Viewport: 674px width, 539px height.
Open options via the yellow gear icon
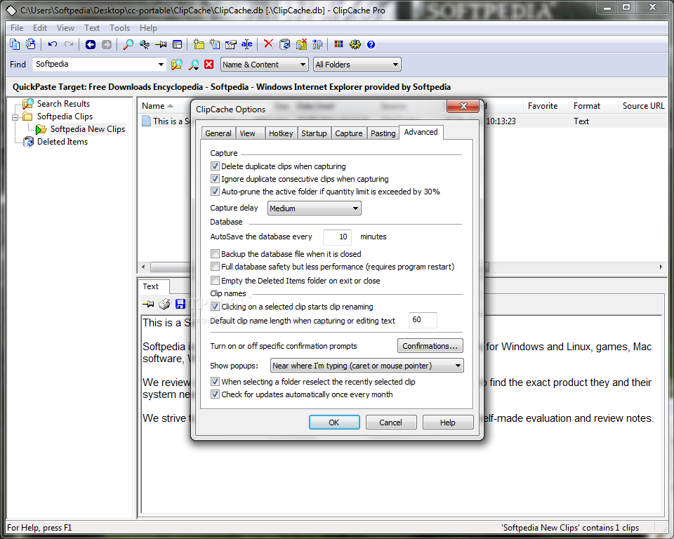pos(355,44)
